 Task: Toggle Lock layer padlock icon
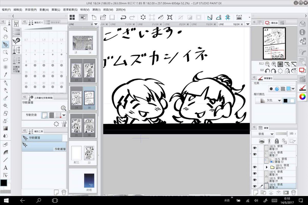276,141
